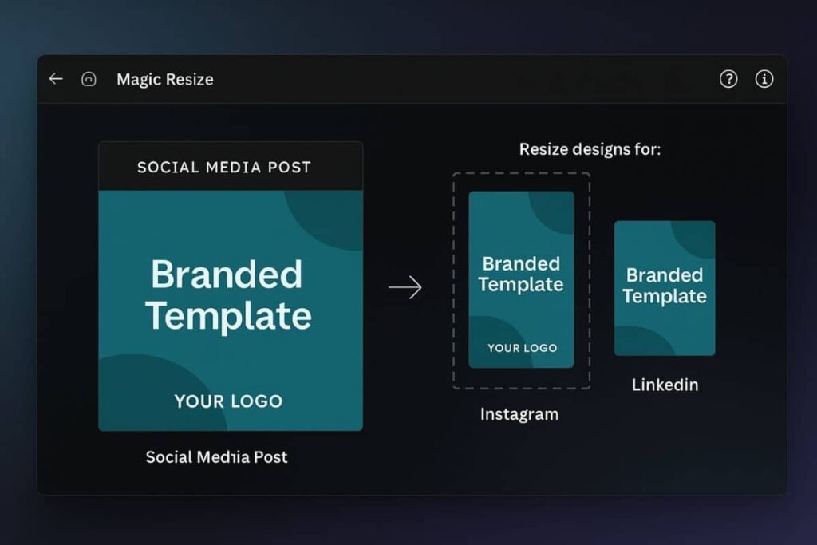Expand the Resize designs for section
This screenshot has height=545, width=817.
[x=590, y=149]
